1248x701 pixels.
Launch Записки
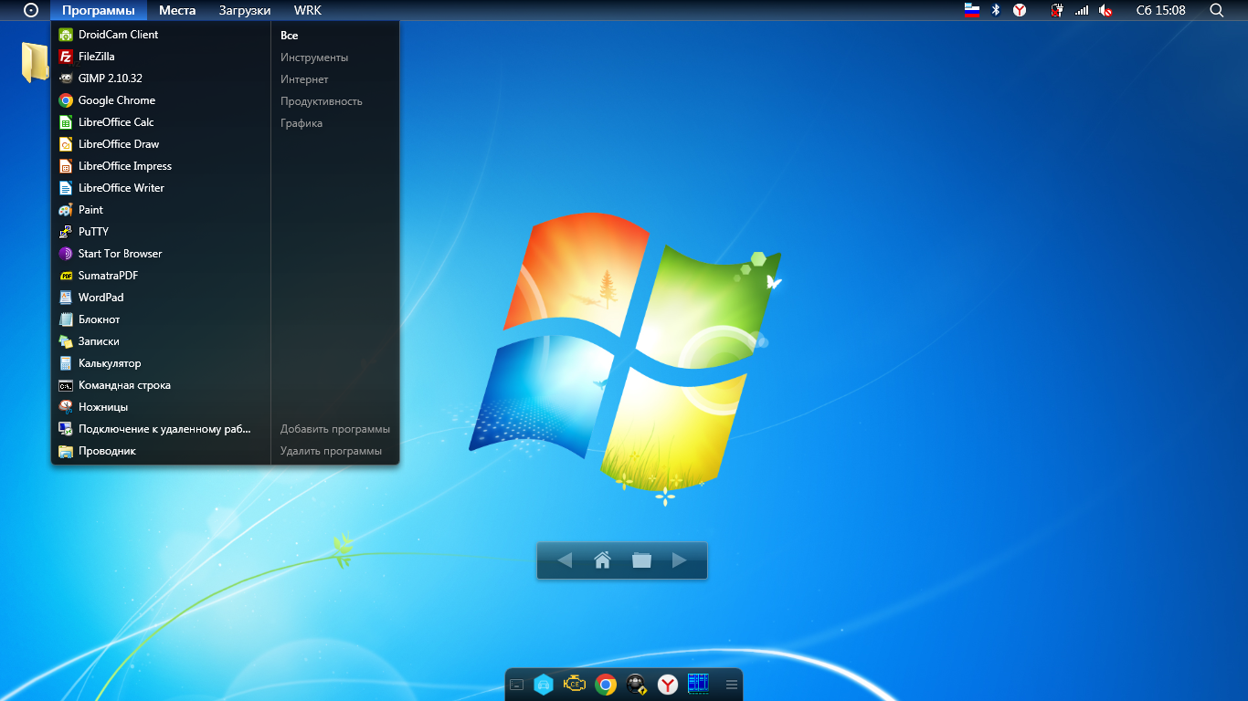[161, 341]
